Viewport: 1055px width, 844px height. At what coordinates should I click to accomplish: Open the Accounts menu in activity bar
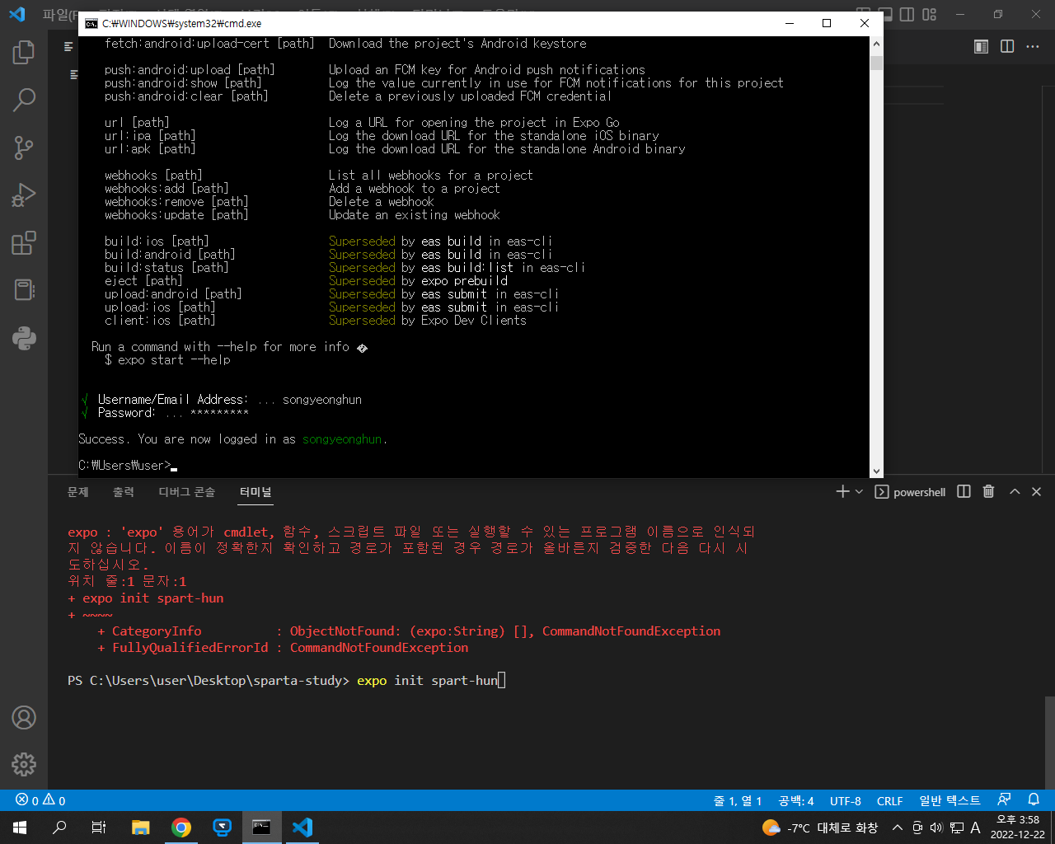[24, 717]
